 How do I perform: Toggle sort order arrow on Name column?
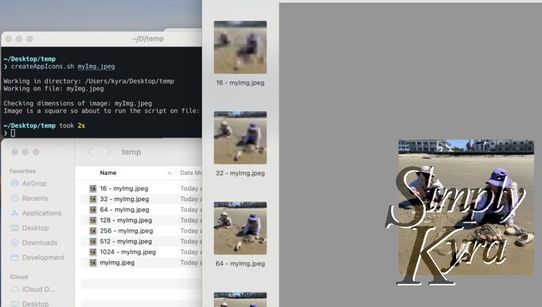169,173
